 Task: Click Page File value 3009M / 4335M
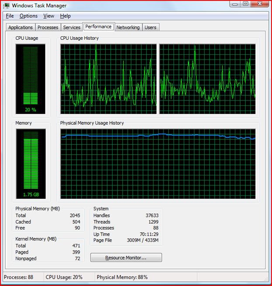(143, 240)
